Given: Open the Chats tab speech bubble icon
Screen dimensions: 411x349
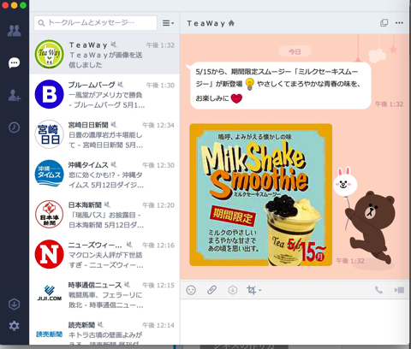Looking at the screenshot, I should click(x=15, y=63).
